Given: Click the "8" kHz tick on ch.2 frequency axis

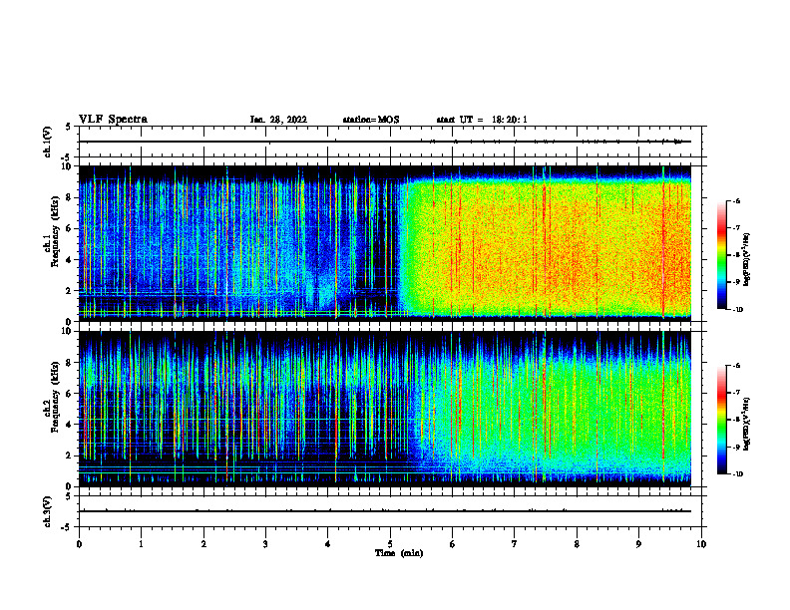Looking at the screenshot, I should [69, 363].
